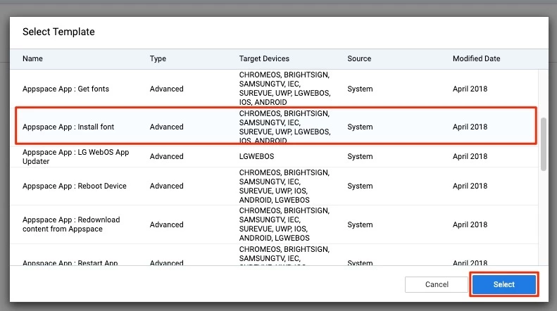The image size is (557, 311).
Task: Click target devices list in Get fonts row
Action: tap(284, 89)
